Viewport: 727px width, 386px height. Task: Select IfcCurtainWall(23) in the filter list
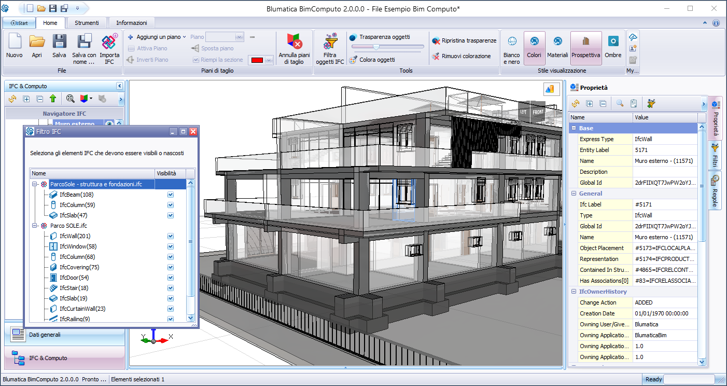pos(82,309)
